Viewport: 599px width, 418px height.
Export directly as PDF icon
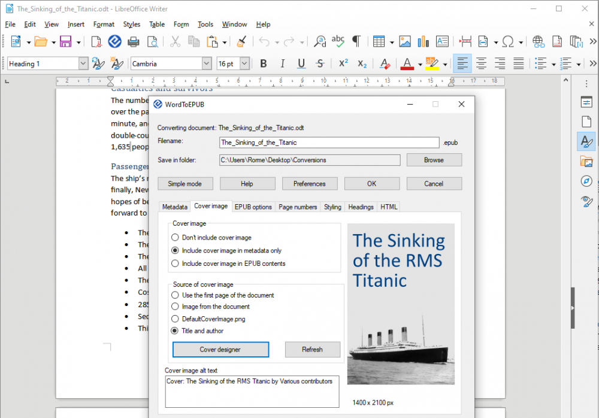click(96, 41)
